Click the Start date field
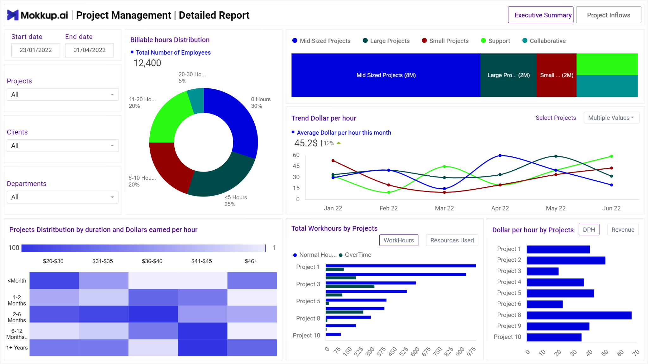 tap(36, 50)
